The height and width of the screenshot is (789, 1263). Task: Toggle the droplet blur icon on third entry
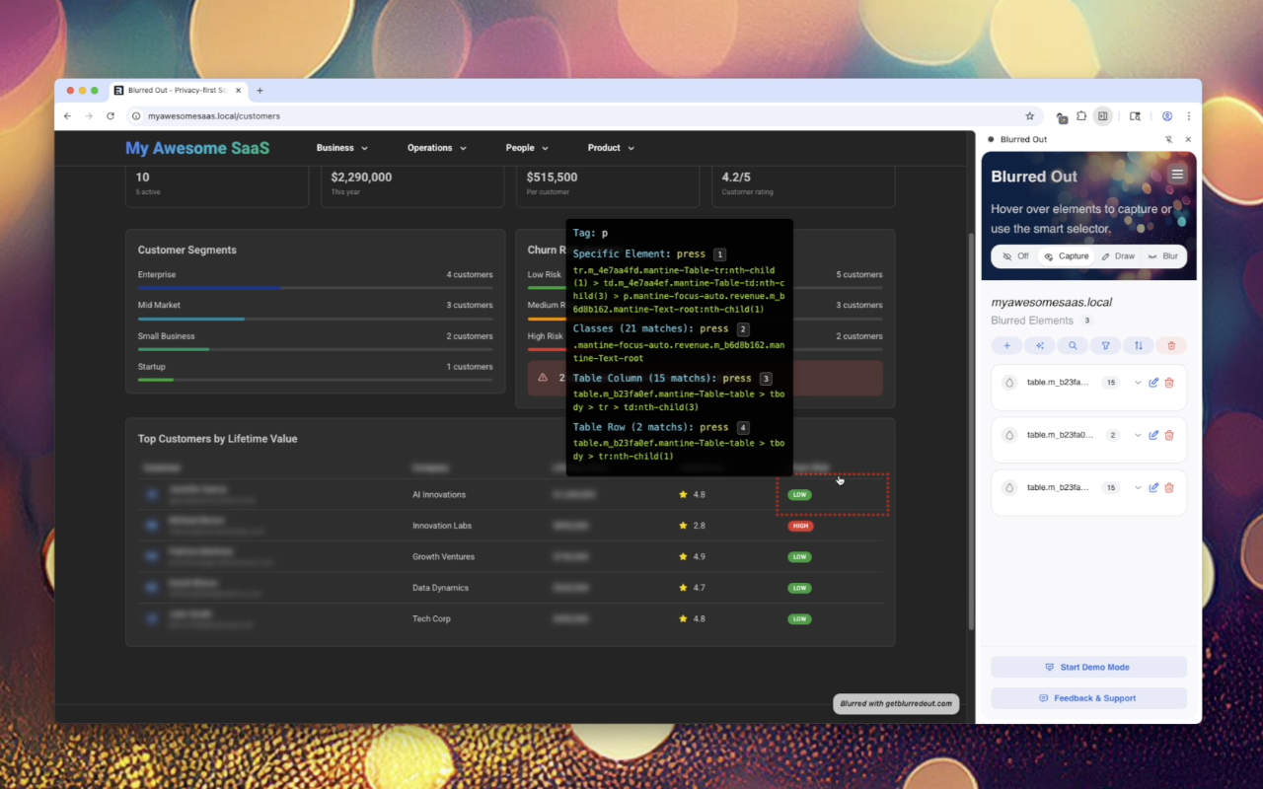[x=1008, y=488]
